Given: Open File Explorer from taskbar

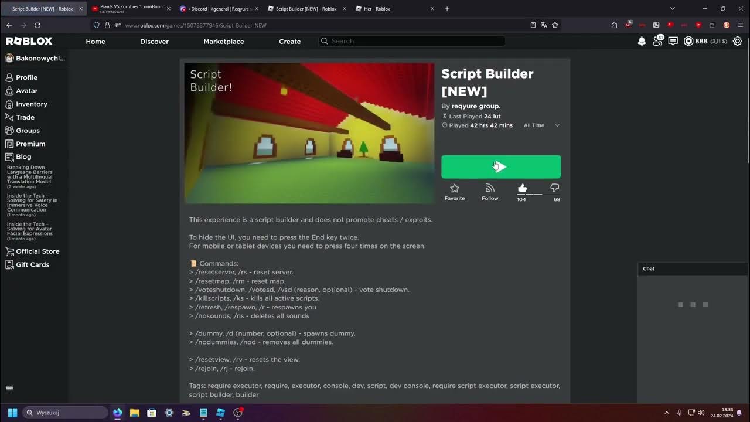Looking at the screenshot, I should [134, 413].
